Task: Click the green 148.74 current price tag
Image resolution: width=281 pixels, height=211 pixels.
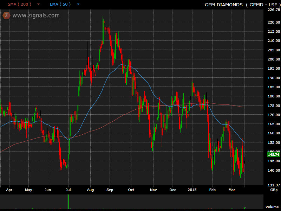Action: tap(273, 154)
